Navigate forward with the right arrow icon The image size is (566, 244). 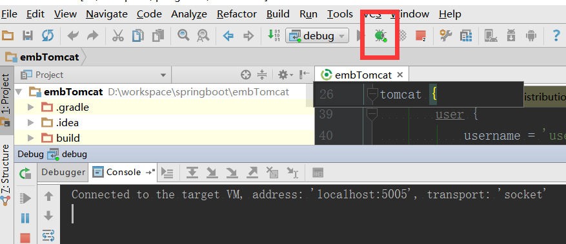[x=248, y=35]
